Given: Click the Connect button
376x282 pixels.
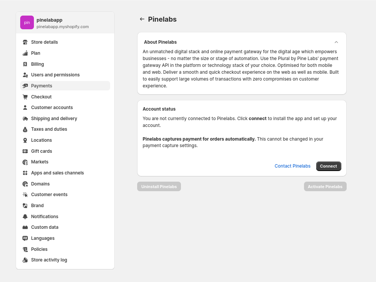Looking at the screenshot, I should (x=328, y=166).
